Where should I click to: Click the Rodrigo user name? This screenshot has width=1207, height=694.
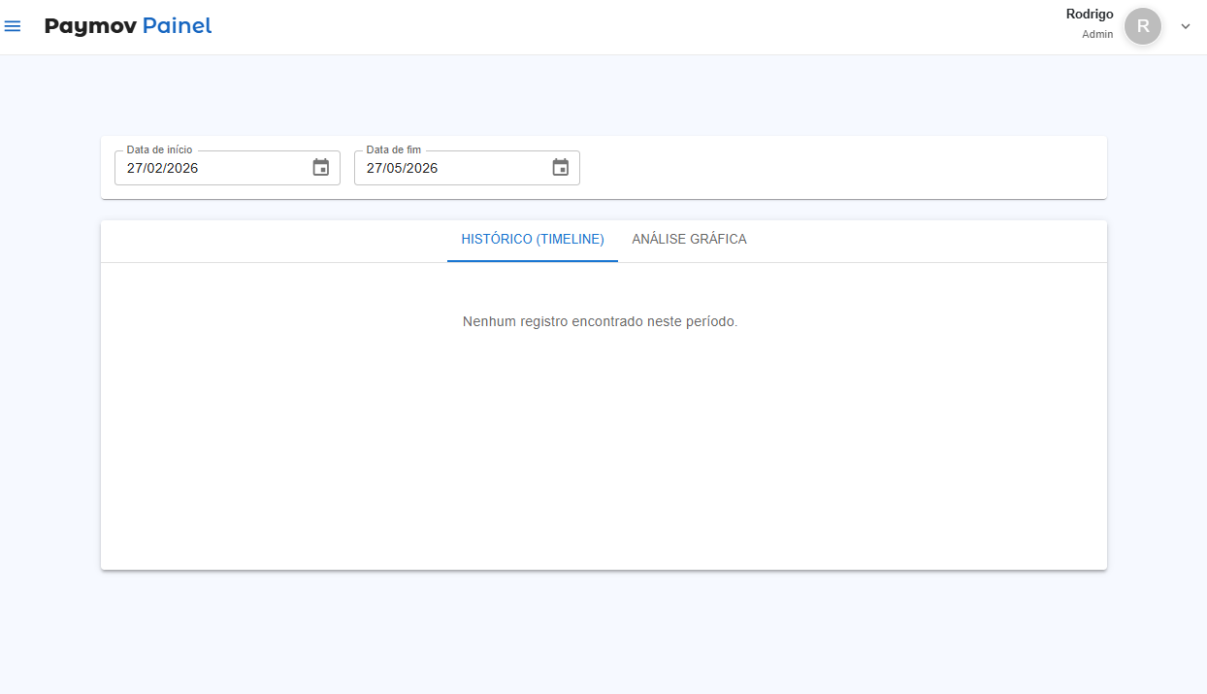[x=1090, y=14]
